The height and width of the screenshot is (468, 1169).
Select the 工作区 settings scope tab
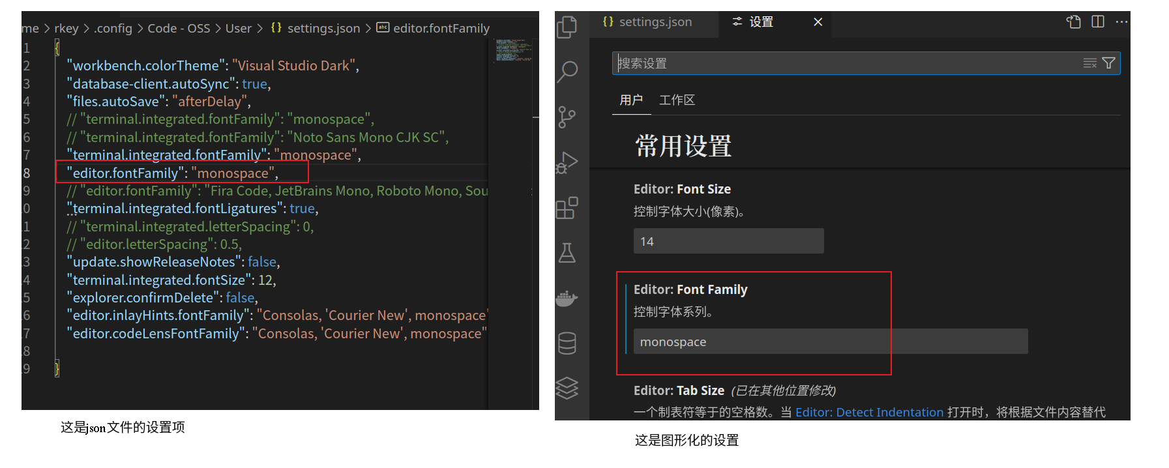[677, 100]
